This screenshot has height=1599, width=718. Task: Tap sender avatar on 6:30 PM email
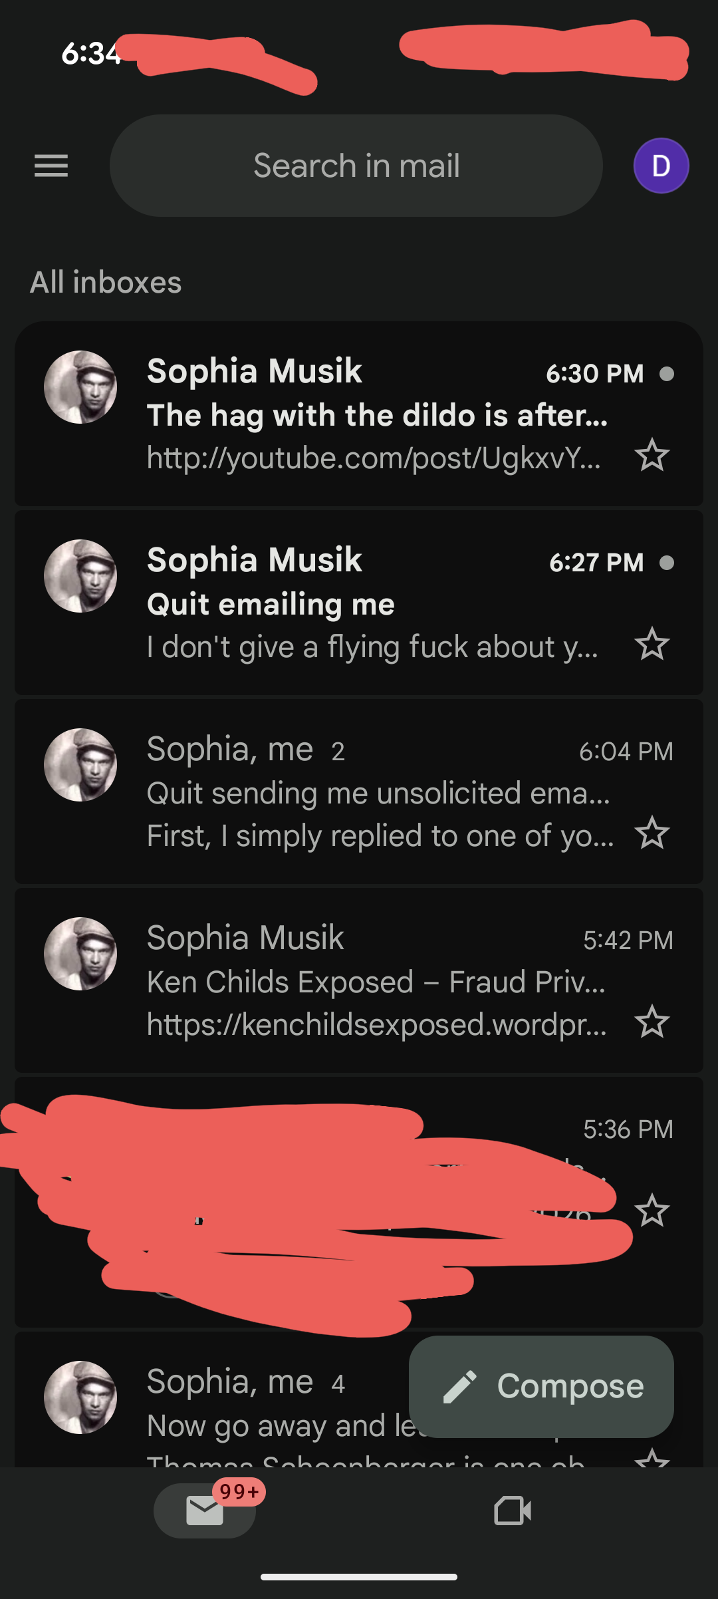[x=80, y=387]
